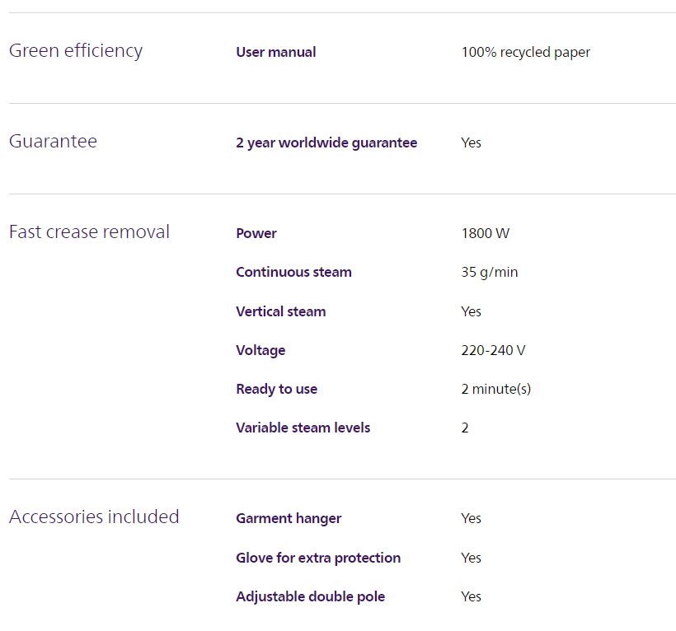
Task: Click the Vertical steam label
Action: (280, 311)
